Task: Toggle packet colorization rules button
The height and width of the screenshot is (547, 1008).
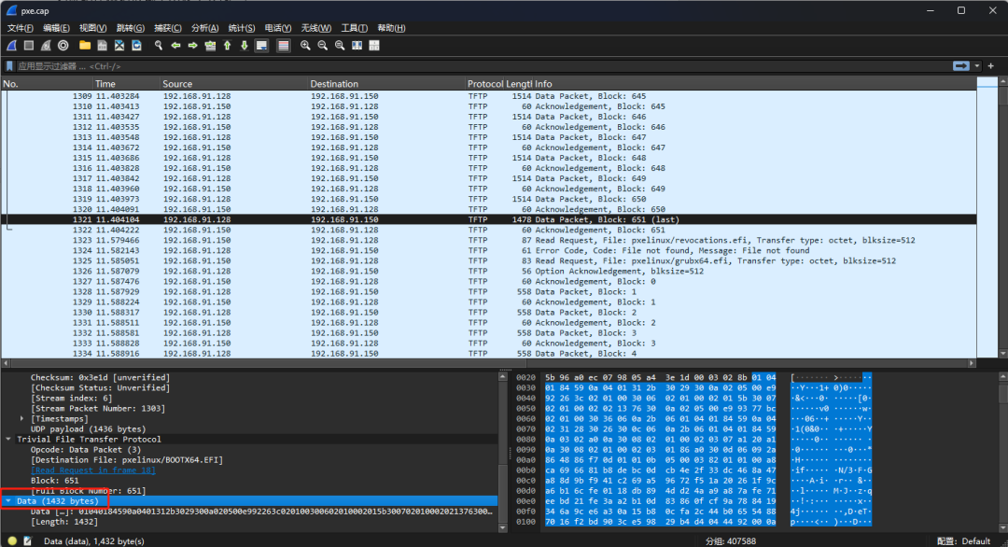Action: pos(283,45)
